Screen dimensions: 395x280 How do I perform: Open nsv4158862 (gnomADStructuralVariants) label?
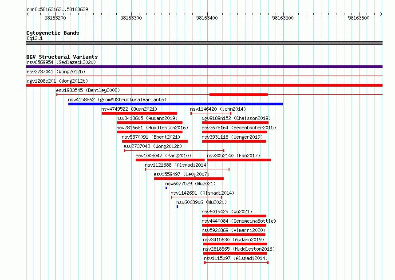tap(118, 100)
